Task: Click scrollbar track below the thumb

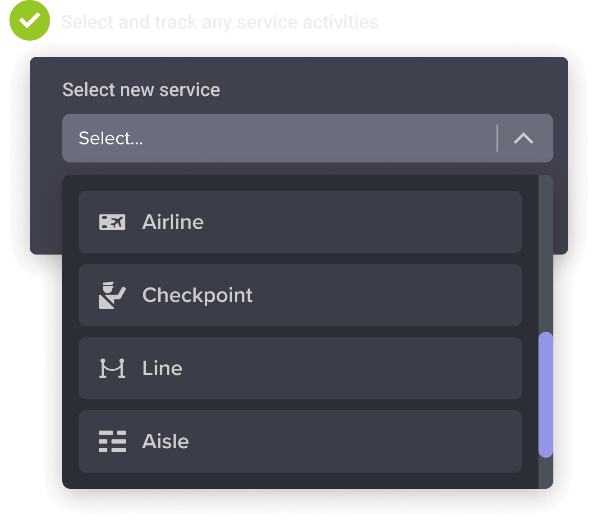Action: [x=546, y=473]
